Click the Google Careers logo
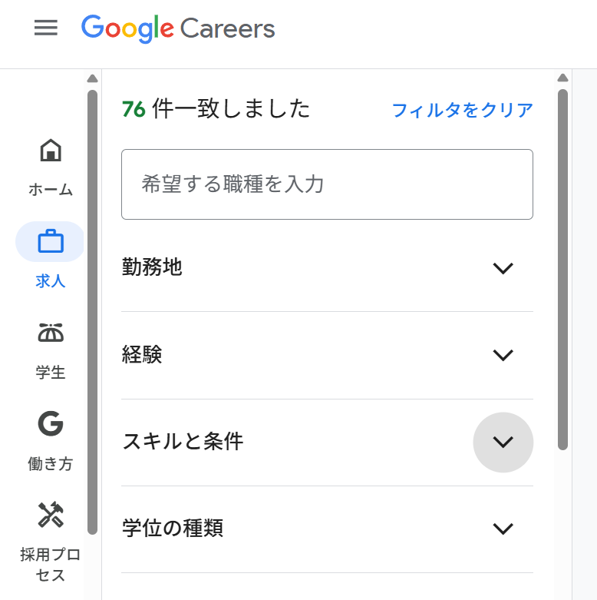The image size is (597, 600). point(178,28)
